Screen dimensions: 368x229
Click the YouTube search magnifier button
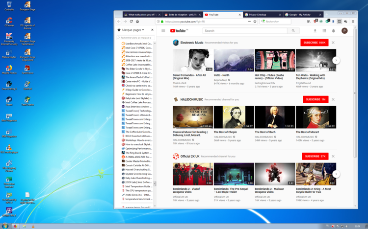[293, 31]
